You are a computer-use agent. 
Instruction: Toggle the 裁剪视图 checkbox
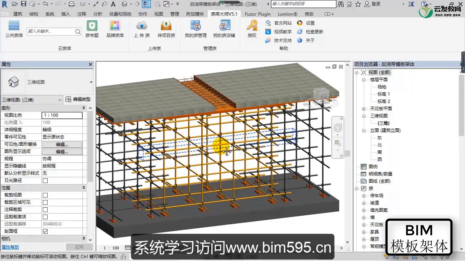coord(45,195)
